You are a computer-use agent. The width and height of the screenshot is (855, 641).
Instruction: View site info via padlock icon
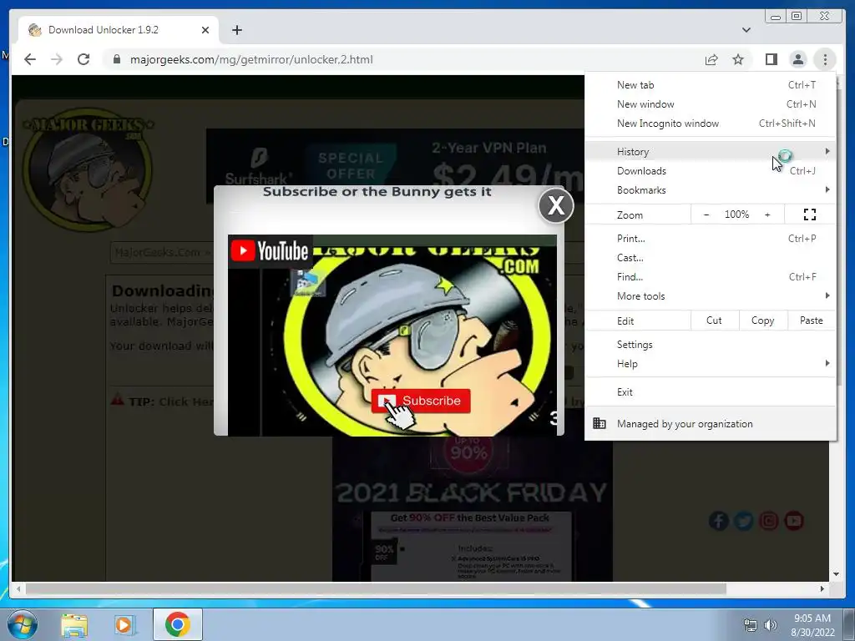pos(116,59)
